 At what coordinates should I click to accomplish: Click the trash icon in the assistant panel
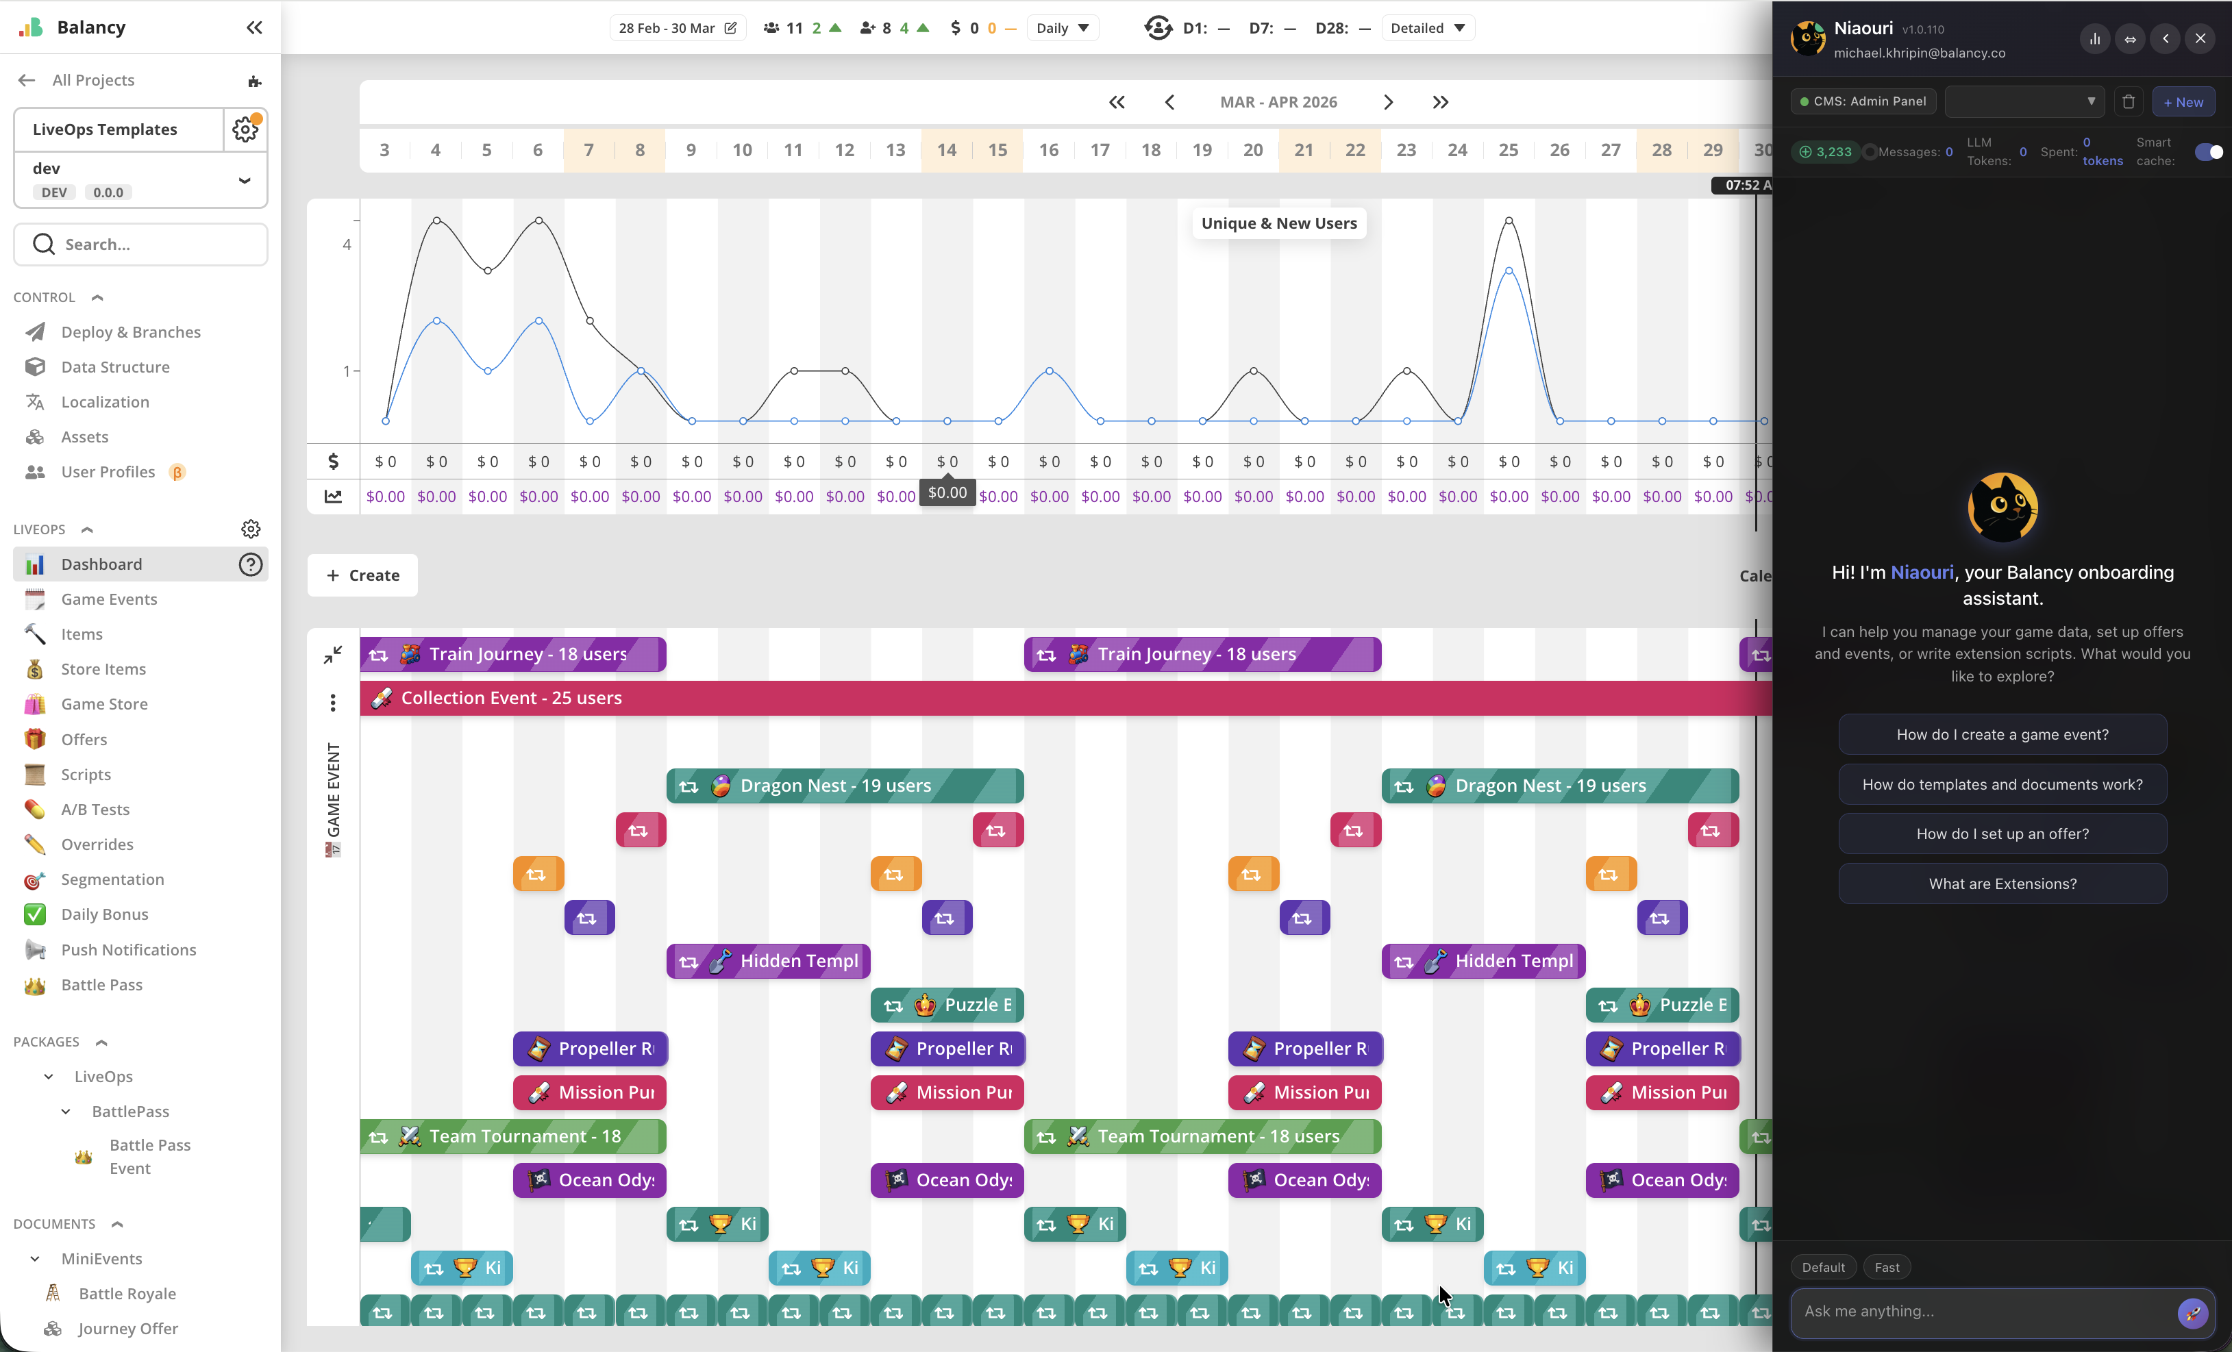(x=2128, y=101)
